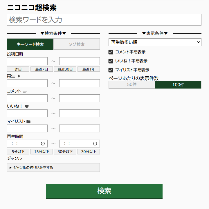Screen dimensions: 209x209
Task: Click the コメント maximum count field
Action: click(80, 98)
